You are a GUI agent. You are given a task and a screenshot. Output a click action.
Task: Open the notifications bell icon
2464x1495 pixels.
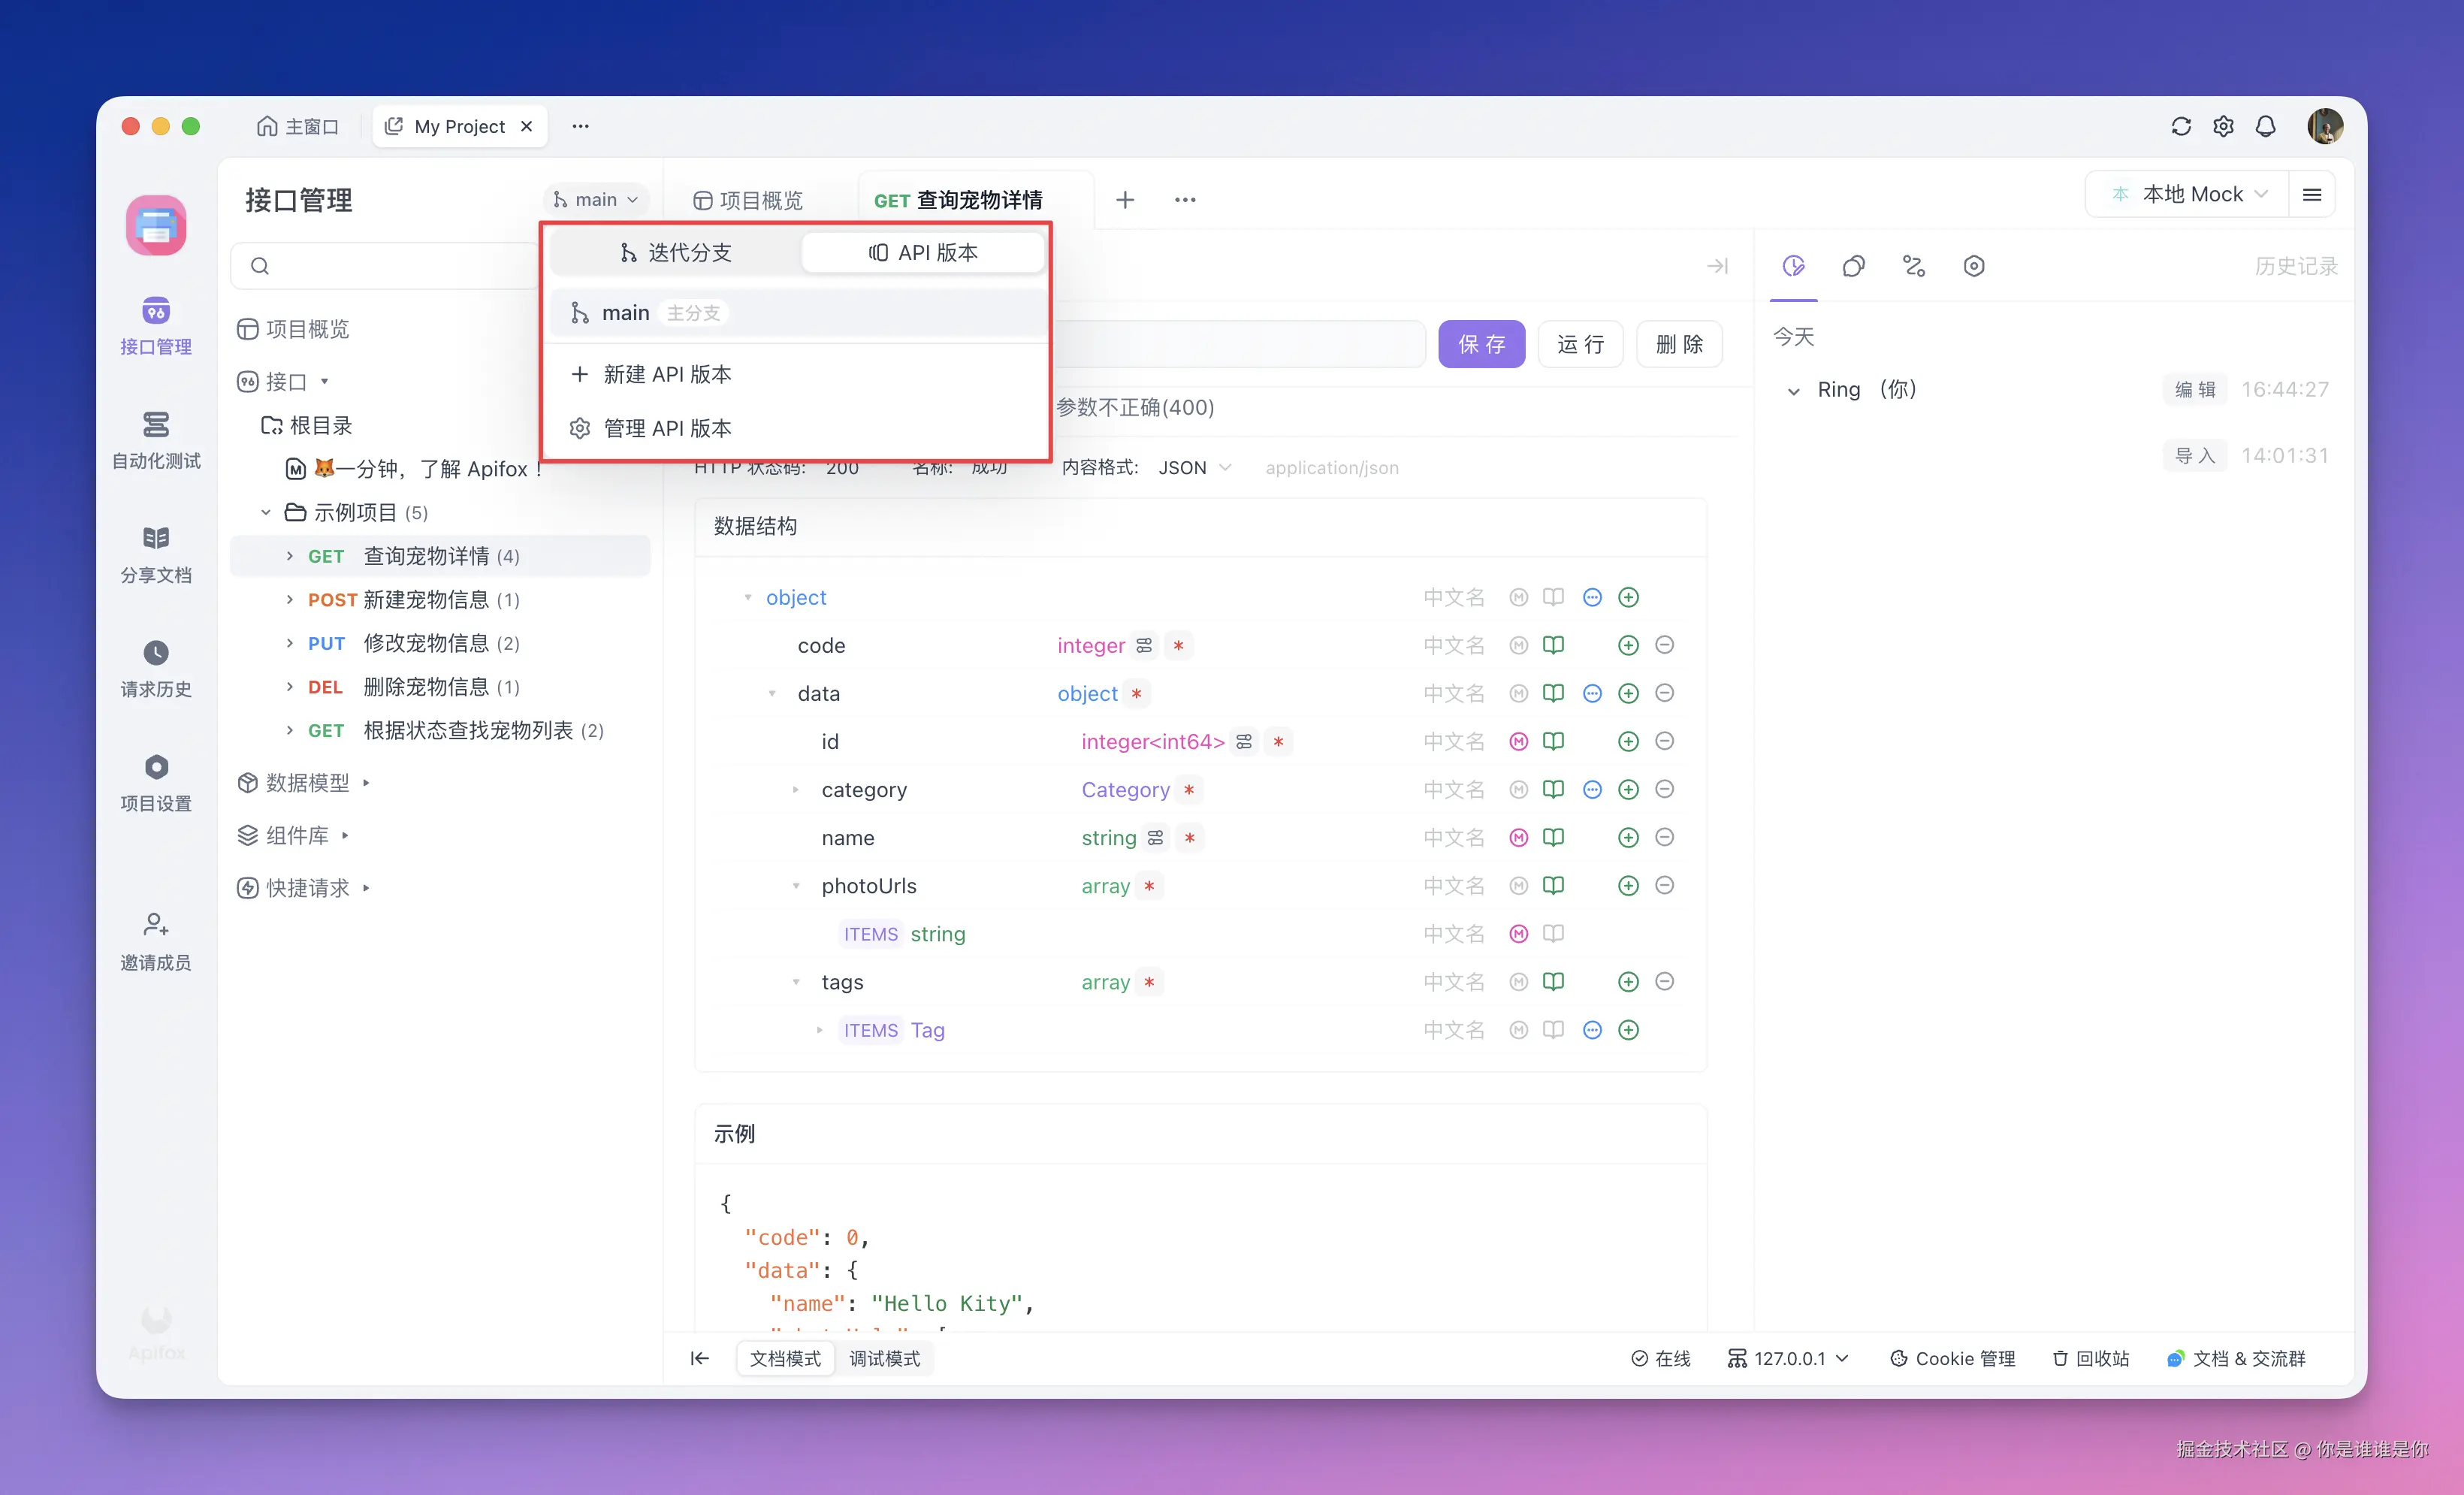pos(2265,126)
